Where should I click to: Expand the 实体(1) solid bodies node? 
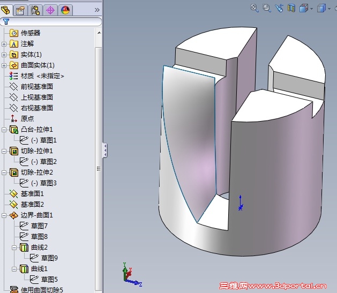[4, 55]
